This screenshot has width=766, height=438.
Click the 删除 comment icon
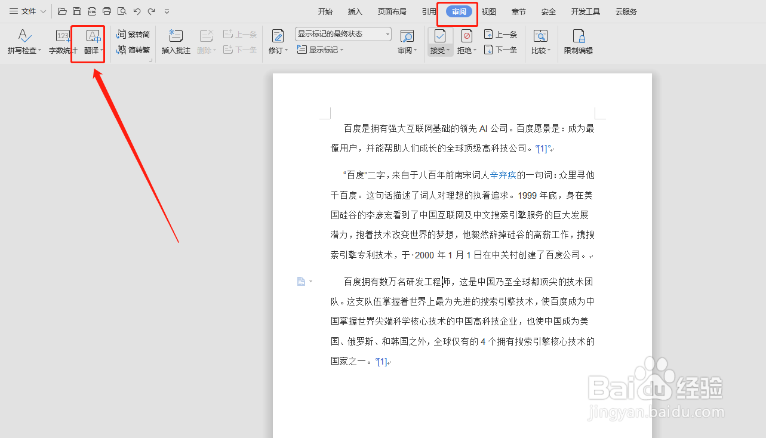point(207,36)
